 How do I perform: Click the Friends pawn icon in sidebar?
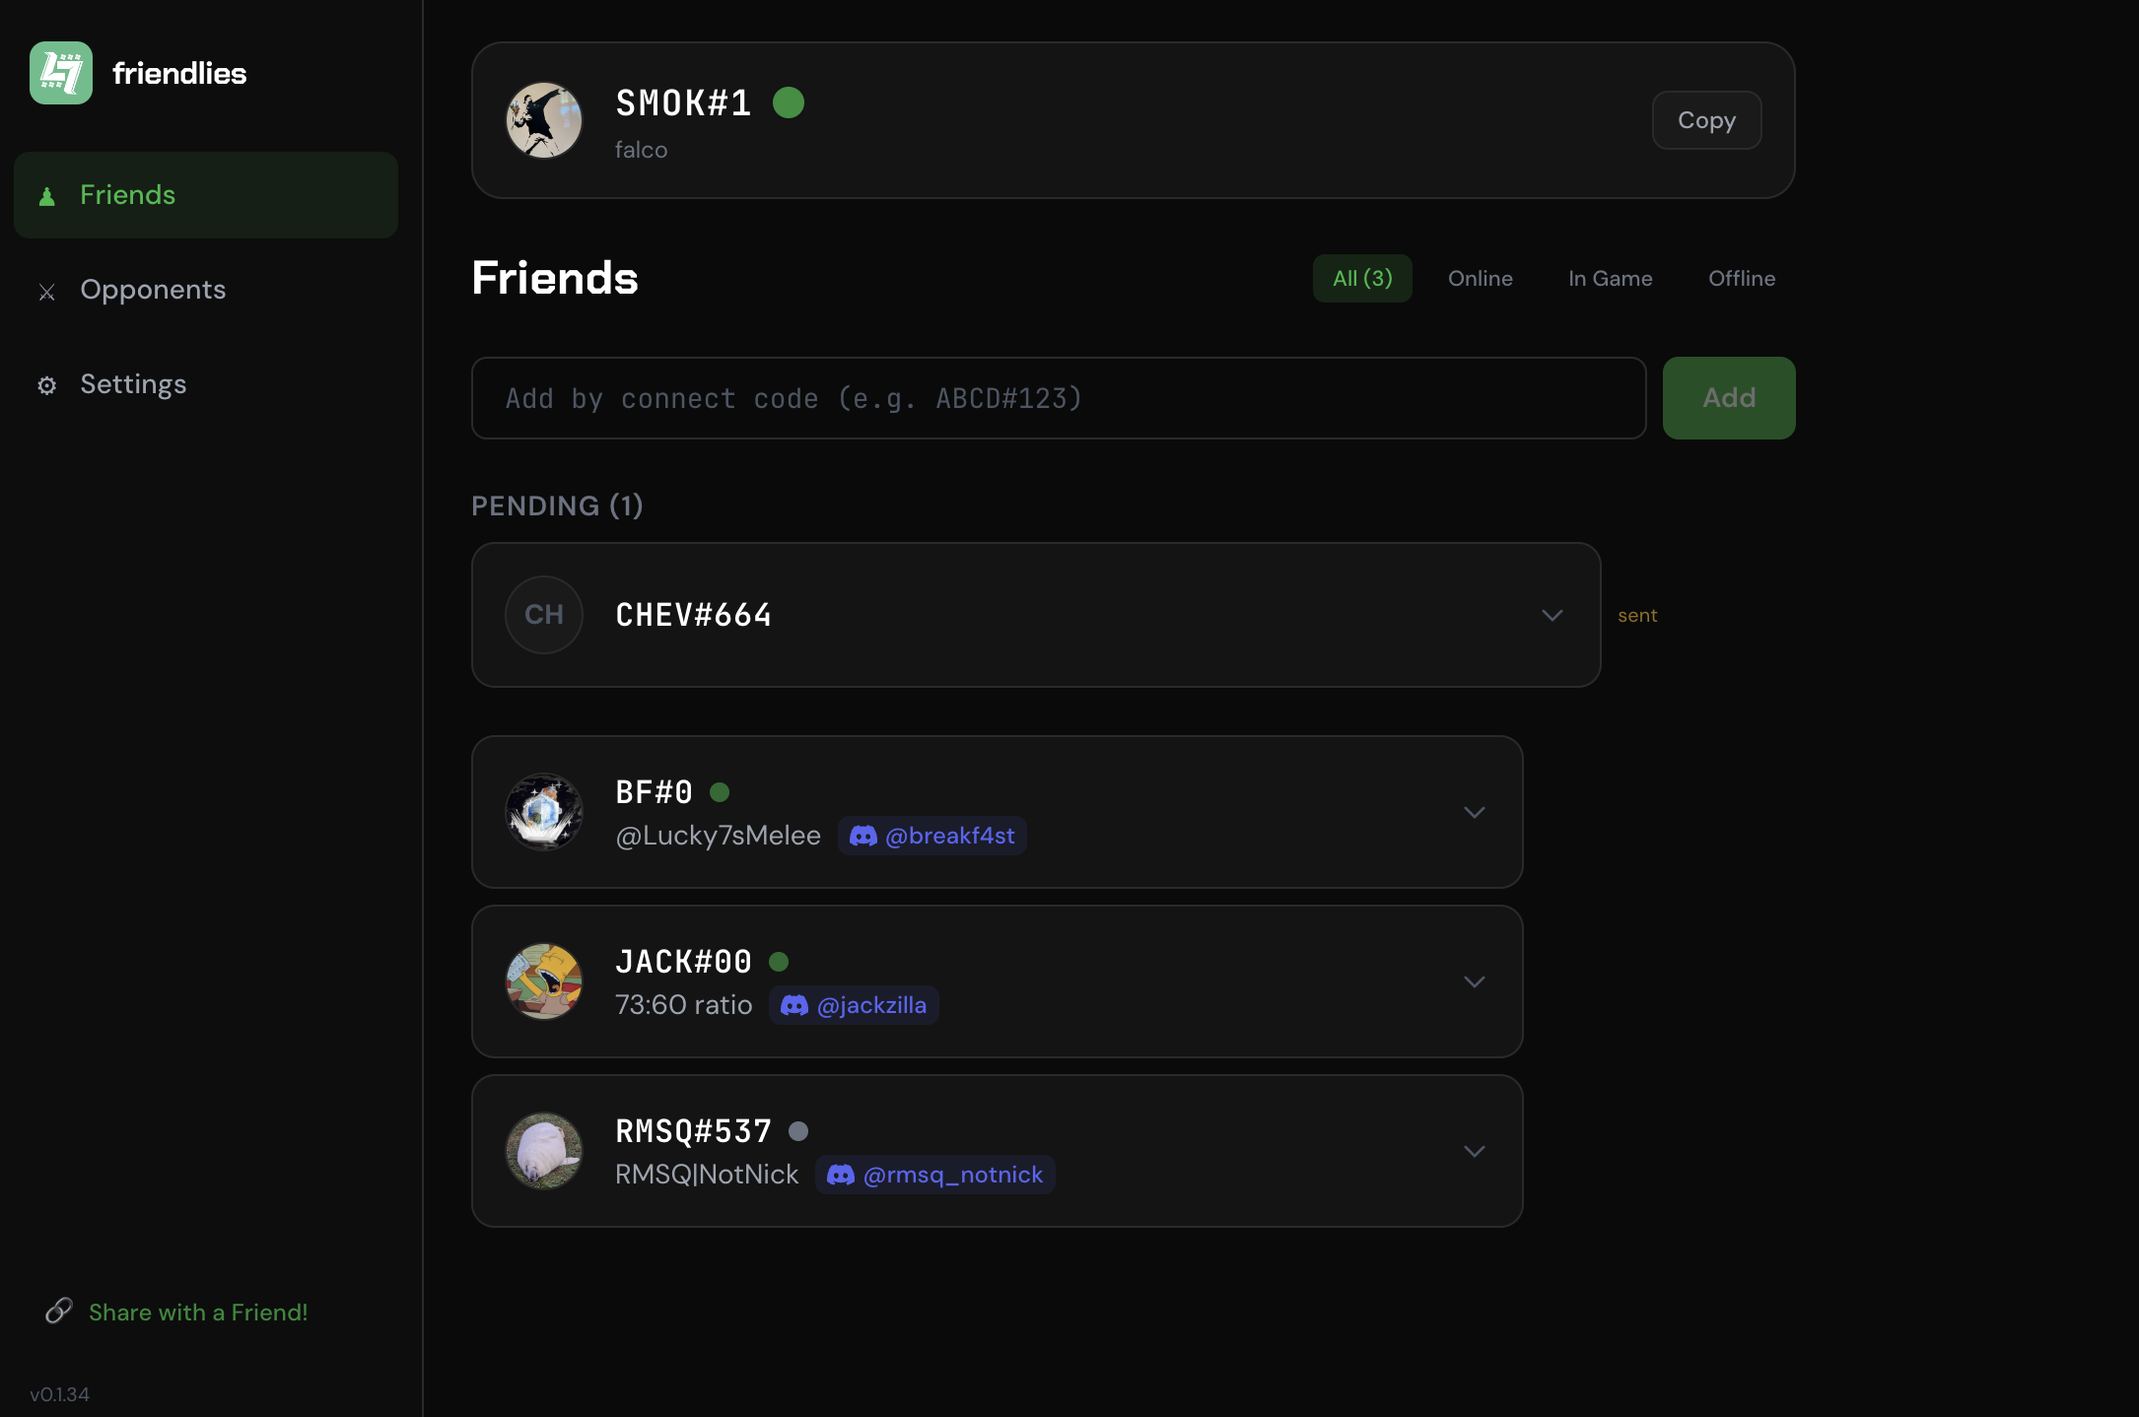[x=46, y=196]
